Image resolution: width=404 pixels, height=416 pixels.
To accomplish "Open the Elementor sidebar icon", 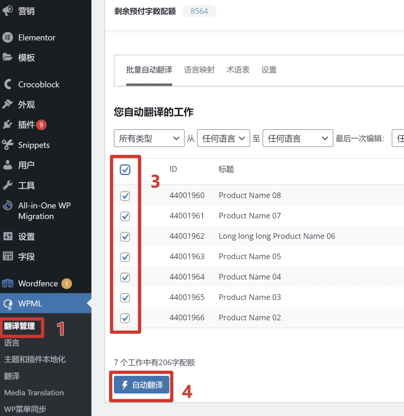I will (x=8, y=37).
